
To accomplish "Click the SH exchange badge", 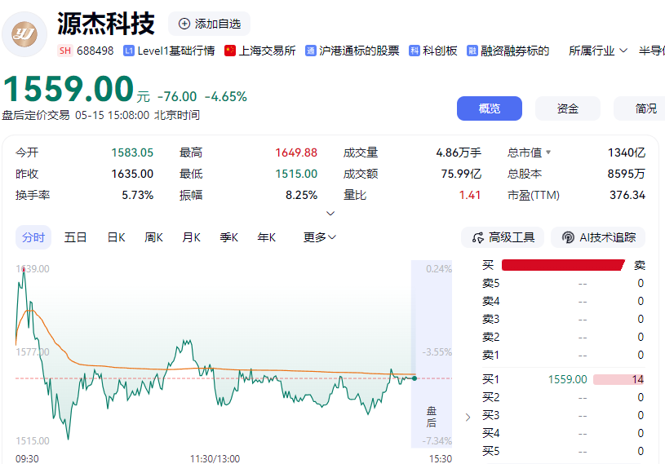I will (x=65, y=51).
